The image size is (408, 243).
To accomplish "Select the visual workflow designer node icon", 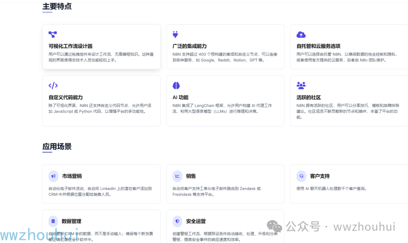I will 53,34.
